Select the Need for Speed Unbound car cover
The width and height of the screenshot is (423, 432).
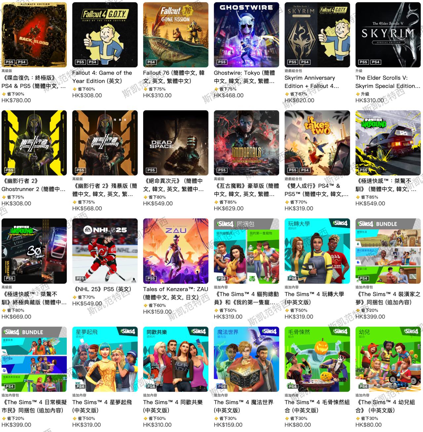coord(388,143)
